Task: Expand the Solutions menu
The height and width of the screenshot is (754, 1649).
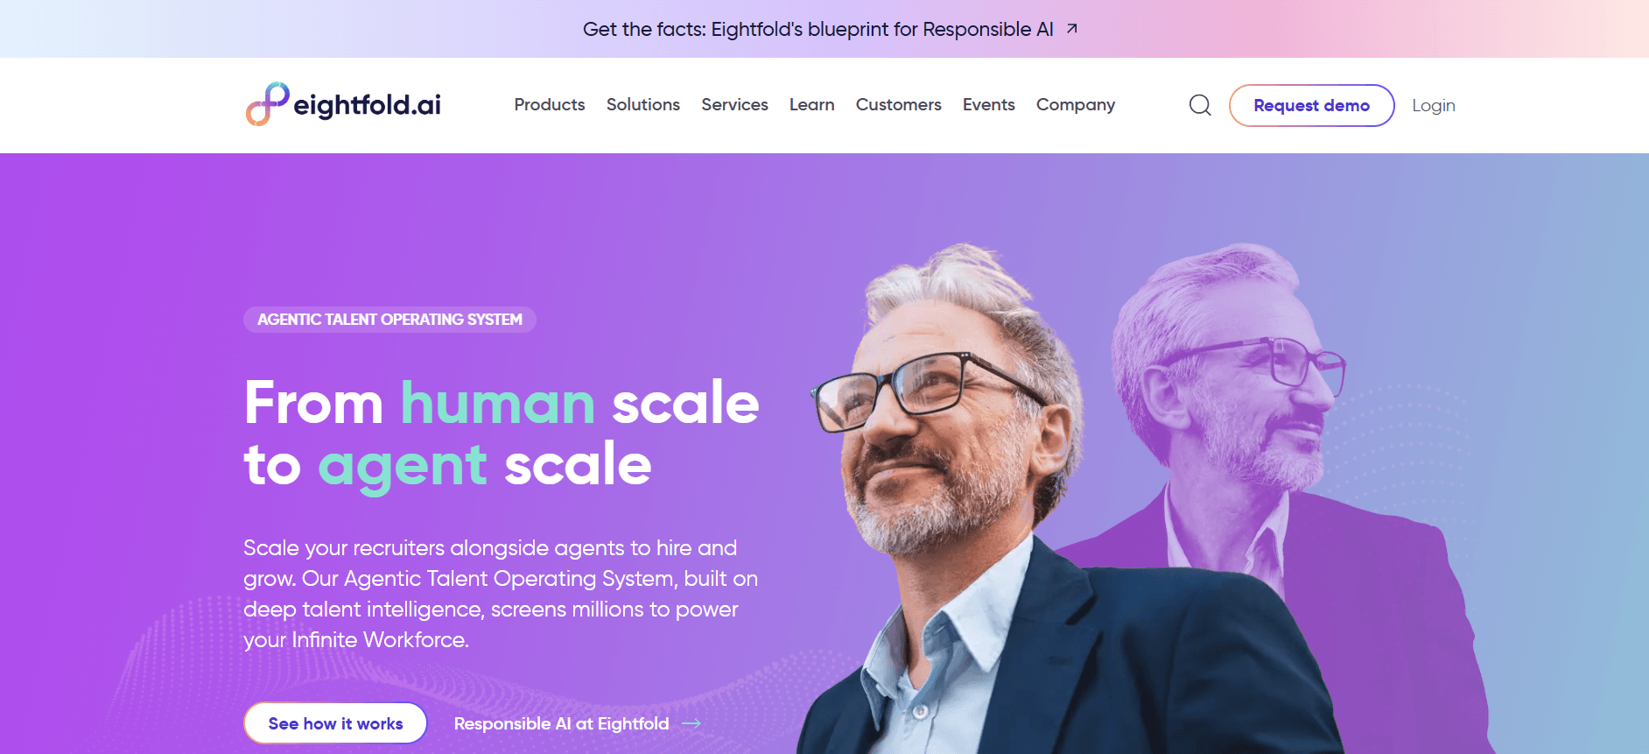Action: pos(643,105)
